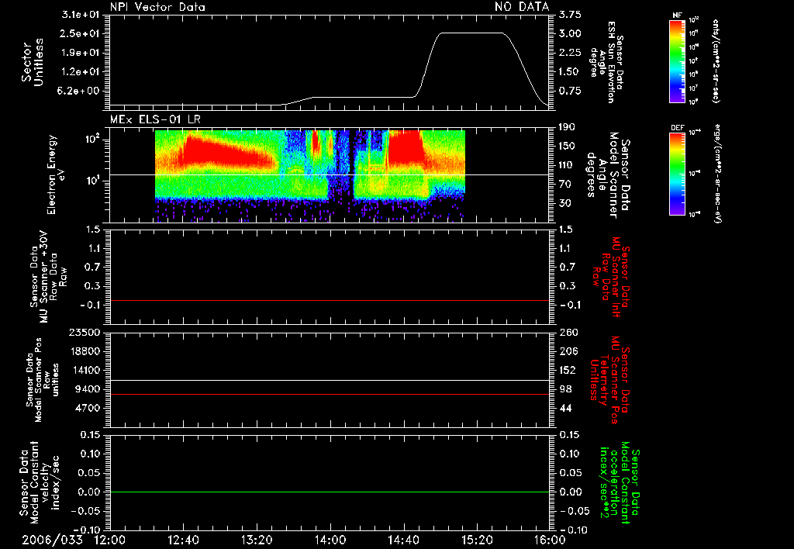Screen dimensions: 794x549
Task: Click the "2.5e+01" sector tick label
Action: (x=81, y=33)
